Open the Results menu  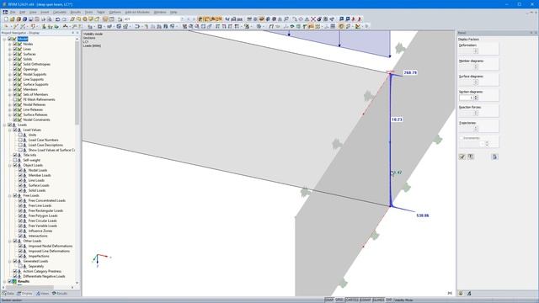(x=76, y=12)
